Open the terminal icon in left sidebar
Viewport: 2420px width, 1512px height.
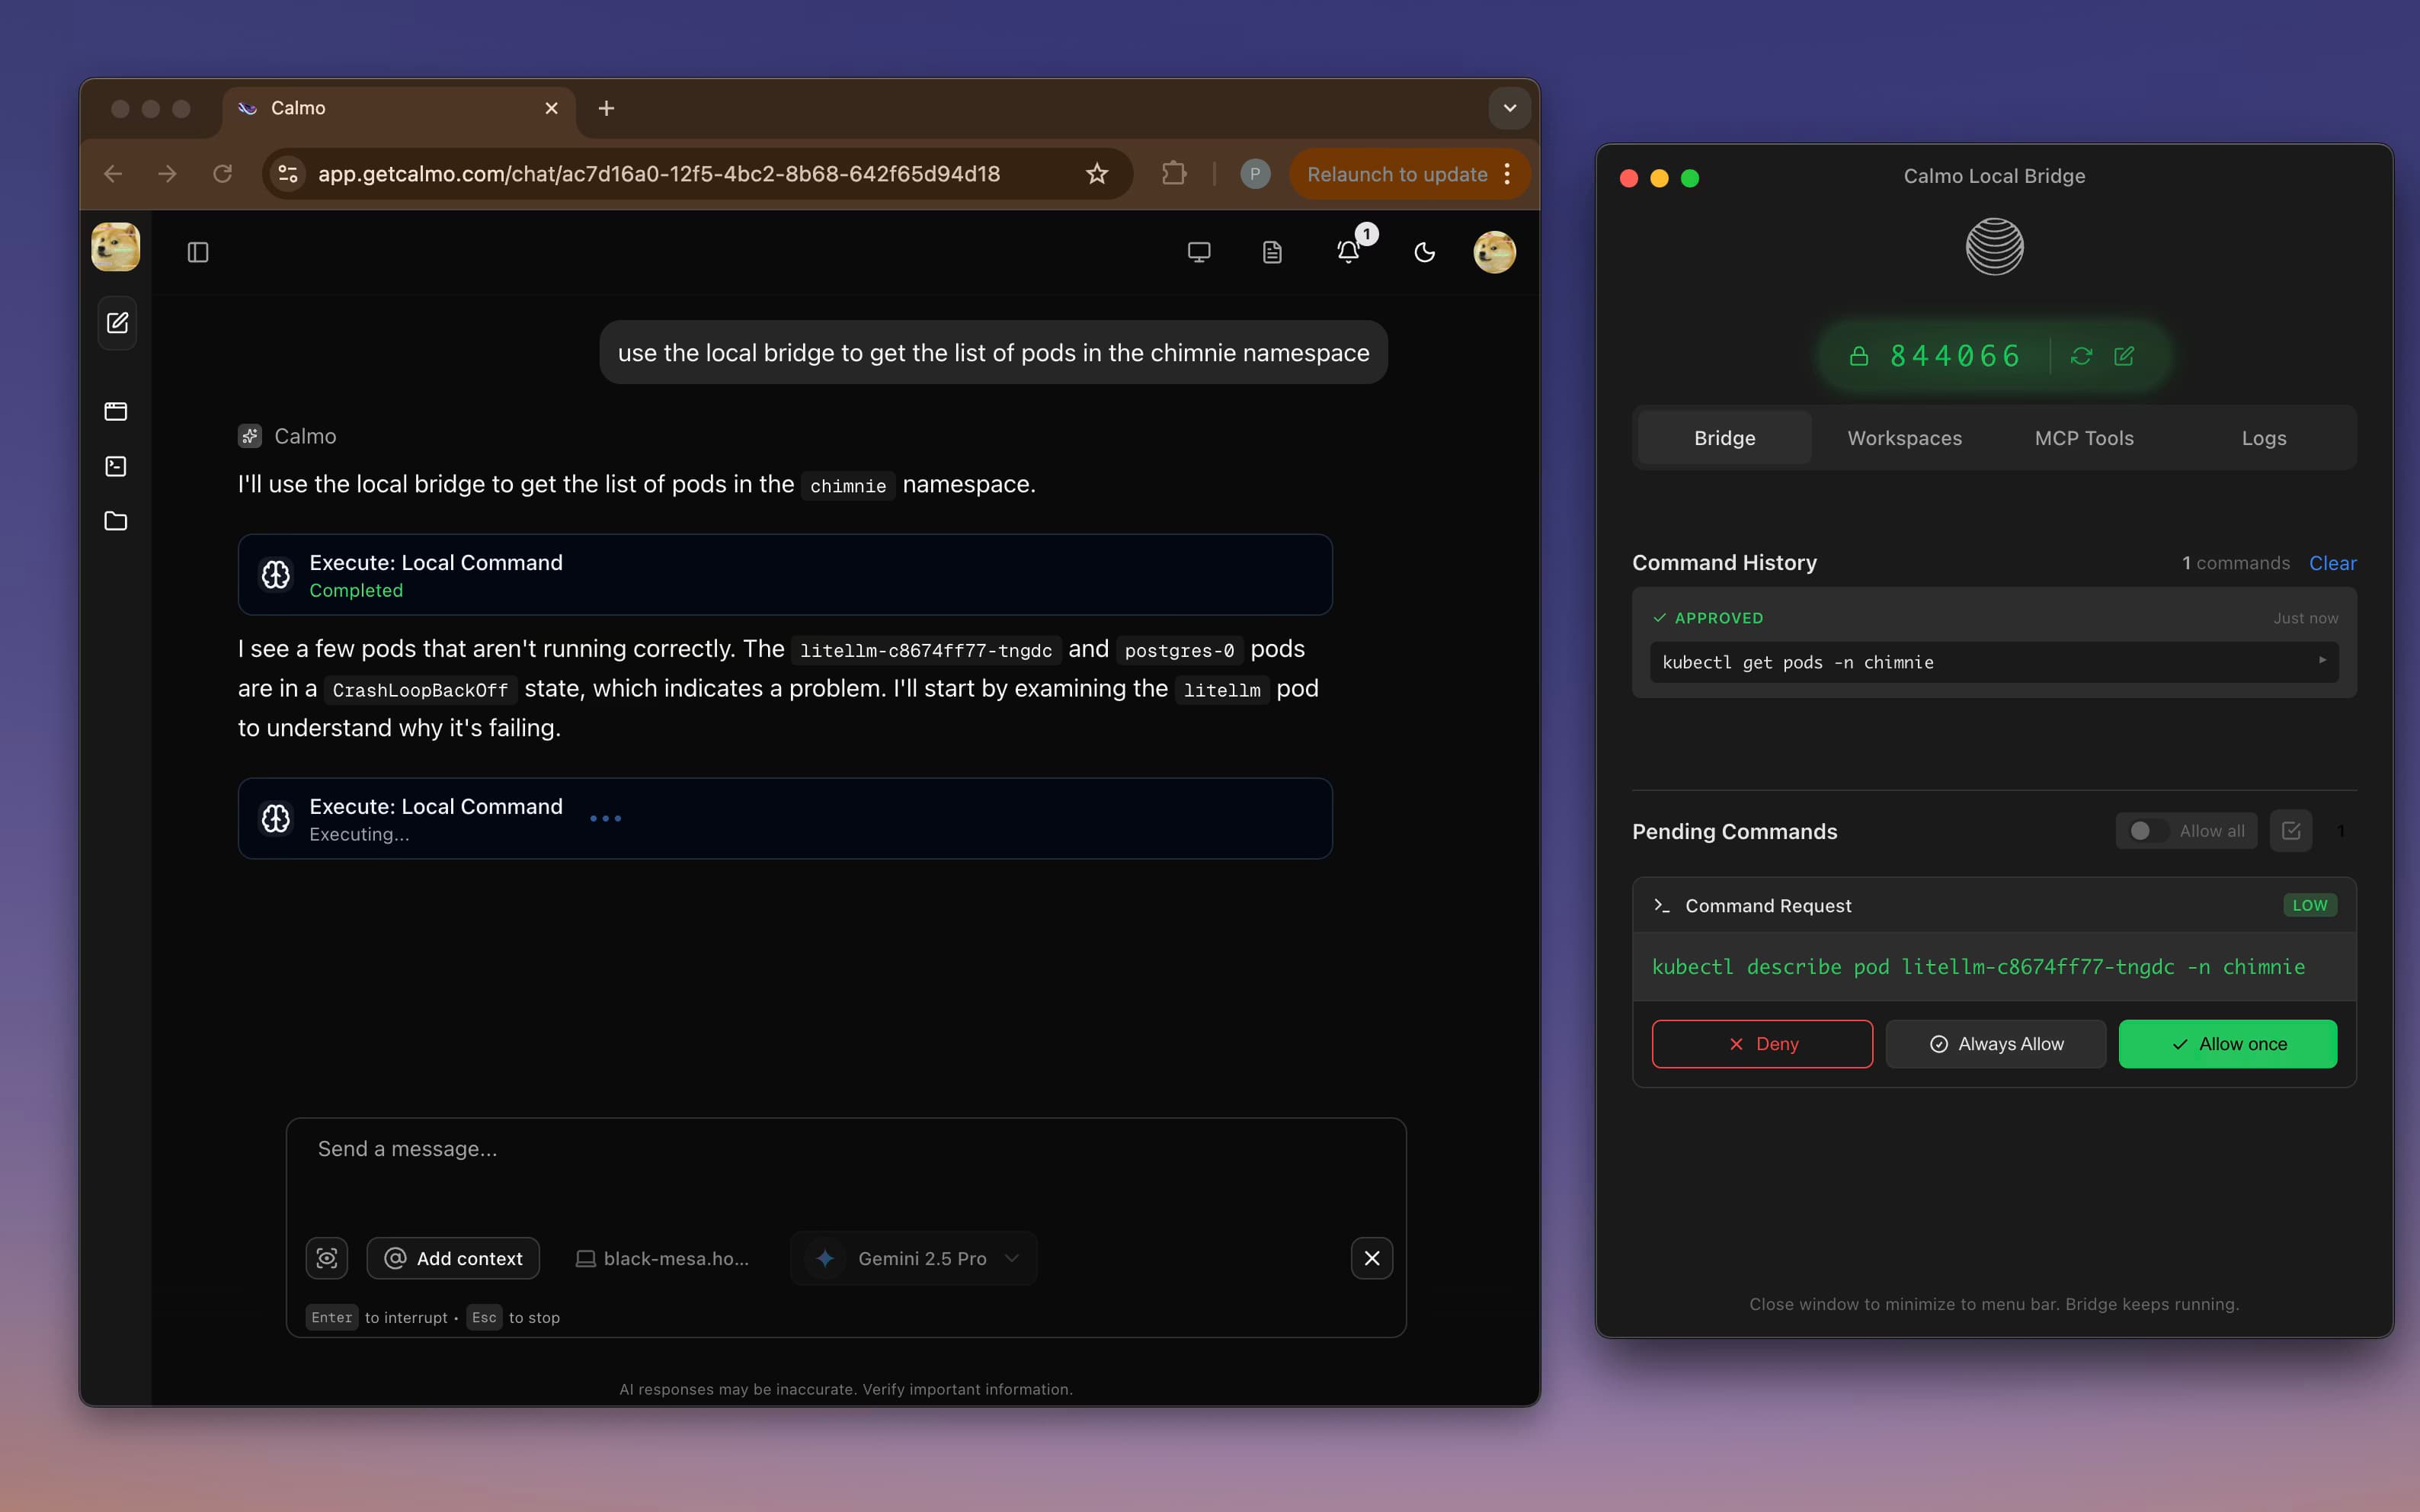(x=116, y=466)
